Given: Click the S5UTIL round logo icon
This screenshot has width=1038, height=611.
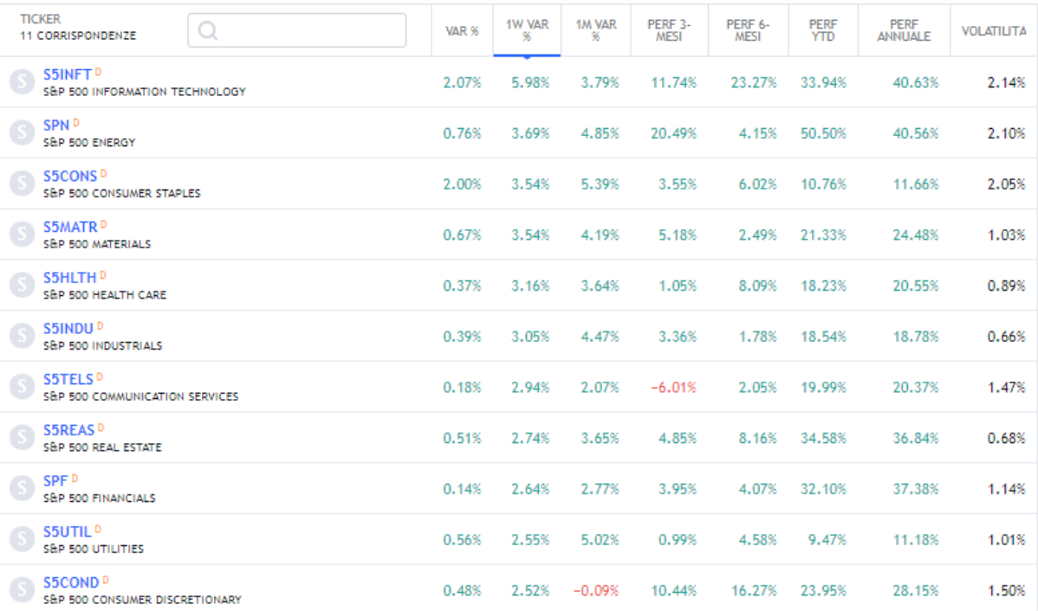Looking at the screenshot, I should 21,539.
